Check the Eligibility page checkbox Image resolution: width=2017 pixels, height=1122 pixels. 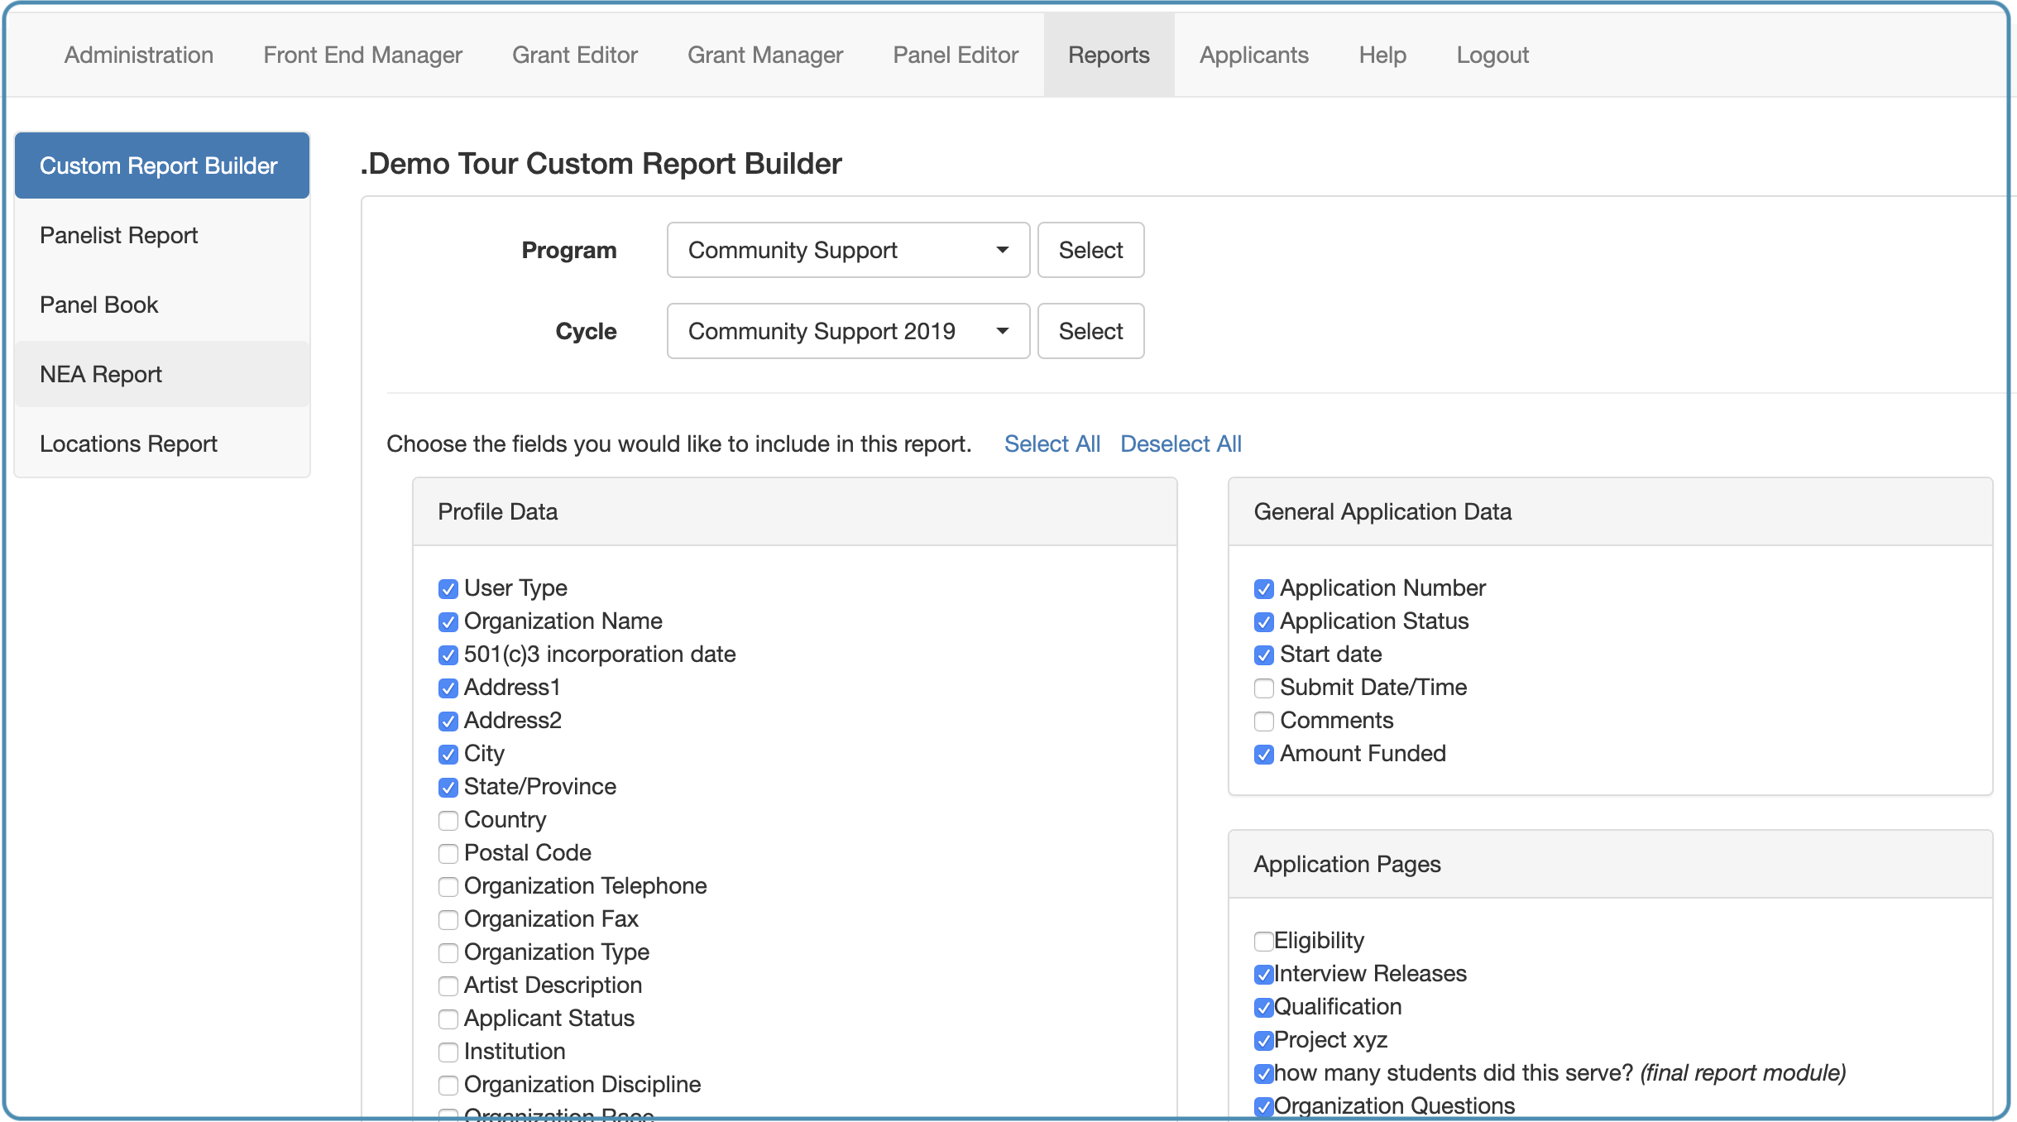(1264, 942)
